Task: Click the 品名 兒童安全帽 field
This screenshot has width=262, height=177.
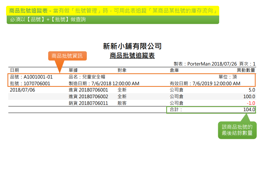Action: tap(87, 77)
